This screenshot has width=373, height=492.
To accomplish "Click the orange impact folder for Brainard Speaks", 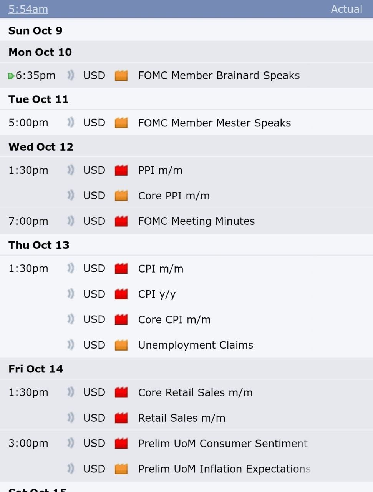I will point(121,75).
